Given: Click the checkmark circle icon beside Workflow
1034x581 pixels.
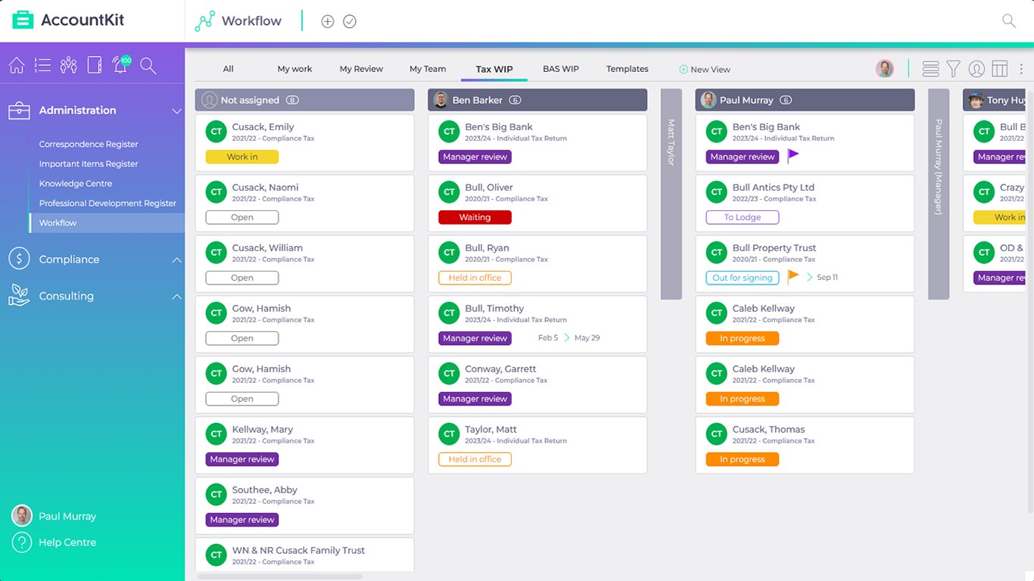Looking at the screenshot, I should [x=350, y=22].
